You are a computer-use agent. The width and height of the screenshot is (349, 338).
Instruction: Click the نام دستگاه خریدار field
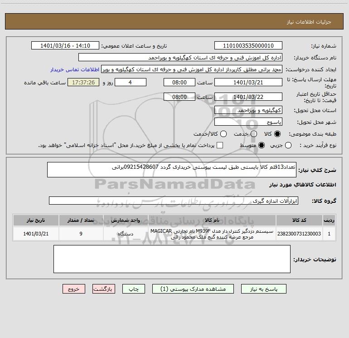coord(180,58)
